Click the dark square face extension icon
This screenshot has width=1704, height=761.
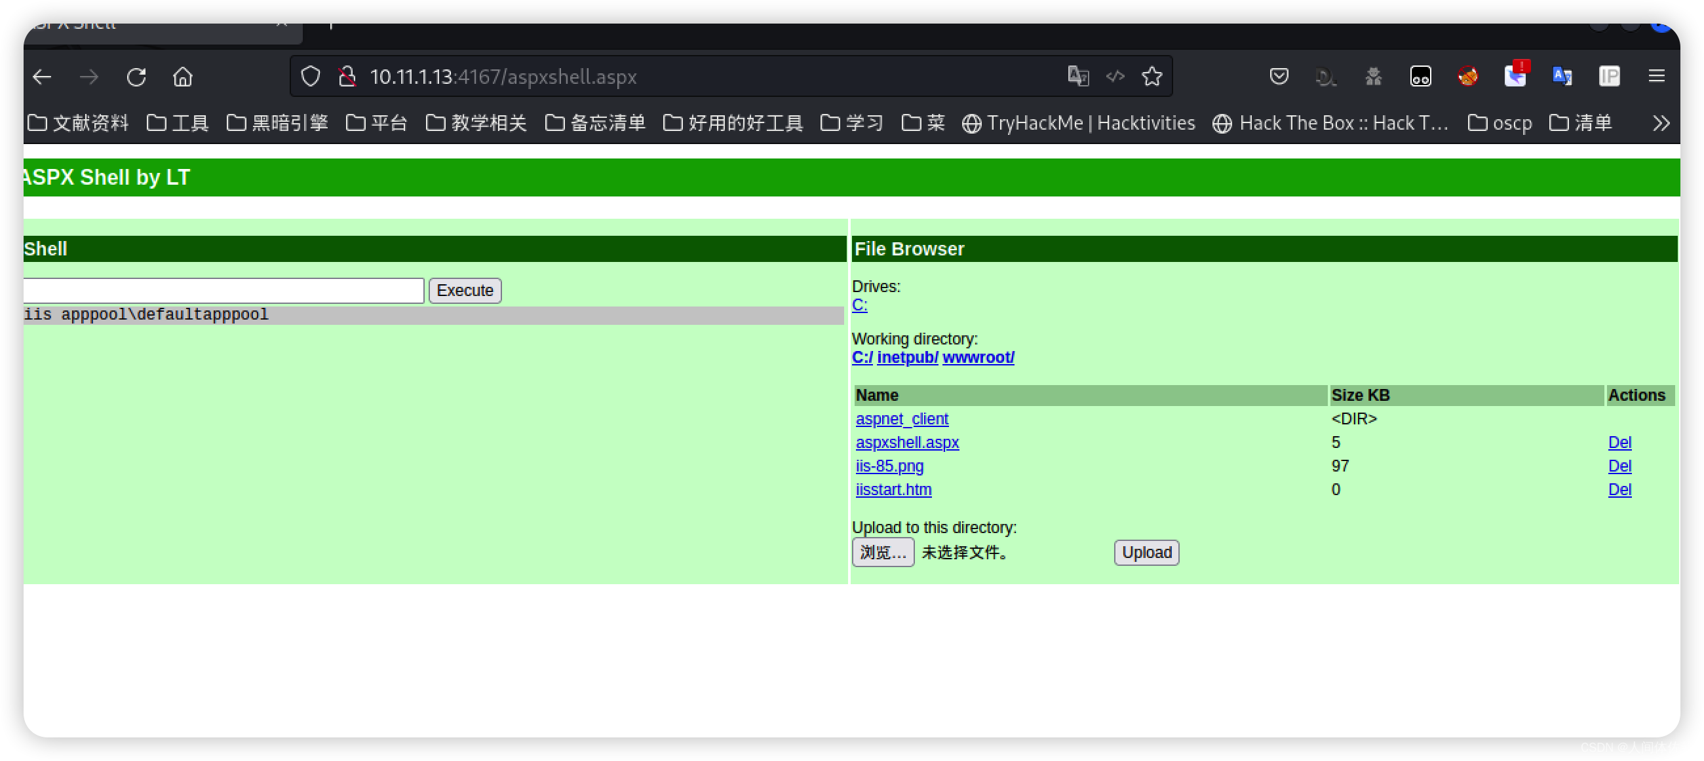pos(1420,76)
